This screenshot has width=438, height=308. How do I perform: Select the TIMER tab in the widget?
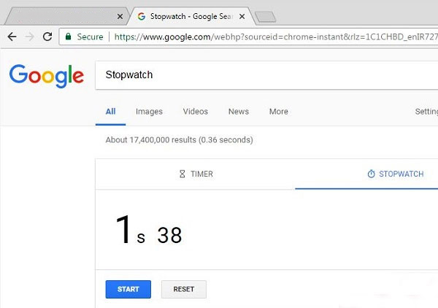[x=196, y=174]
